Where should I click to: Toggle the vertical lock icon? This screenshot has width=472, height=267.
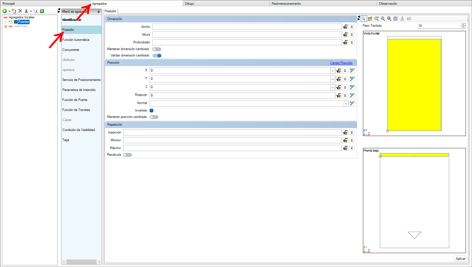409,19
